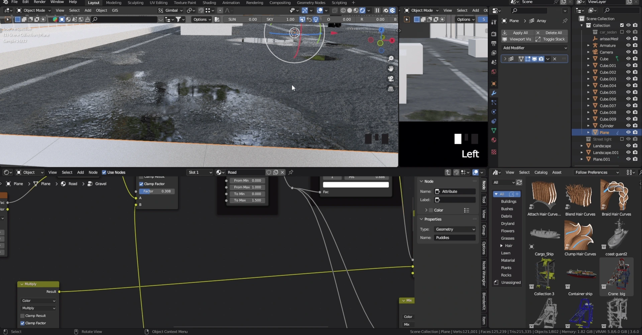Click the viewport pan hand icon
642x335 pixels.
(391, 69)
